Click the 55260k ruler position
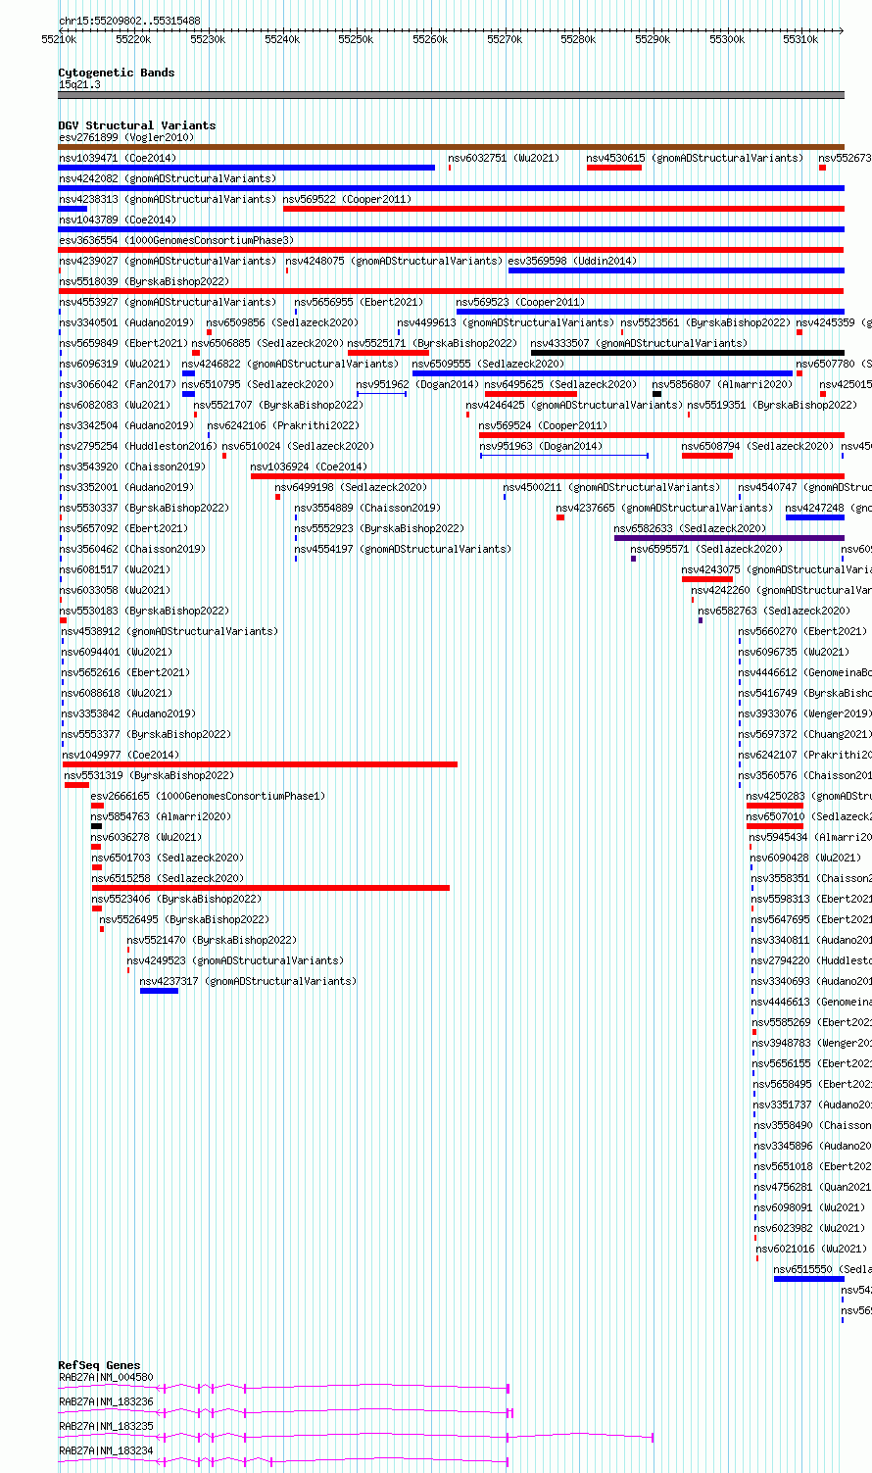The image size is (872, 1473). [430, 39]
